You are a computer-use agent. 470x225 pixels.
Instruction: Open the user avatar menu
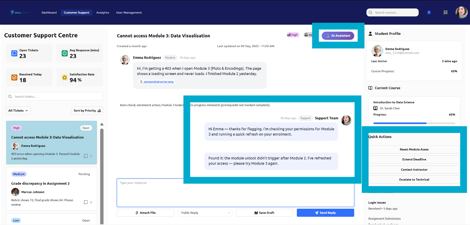click(x=461, y=12)
